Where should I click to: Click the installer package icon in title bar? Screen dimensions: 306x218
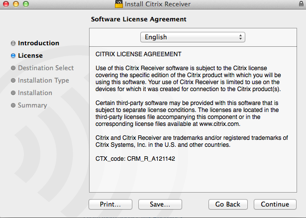click(119, 4)
